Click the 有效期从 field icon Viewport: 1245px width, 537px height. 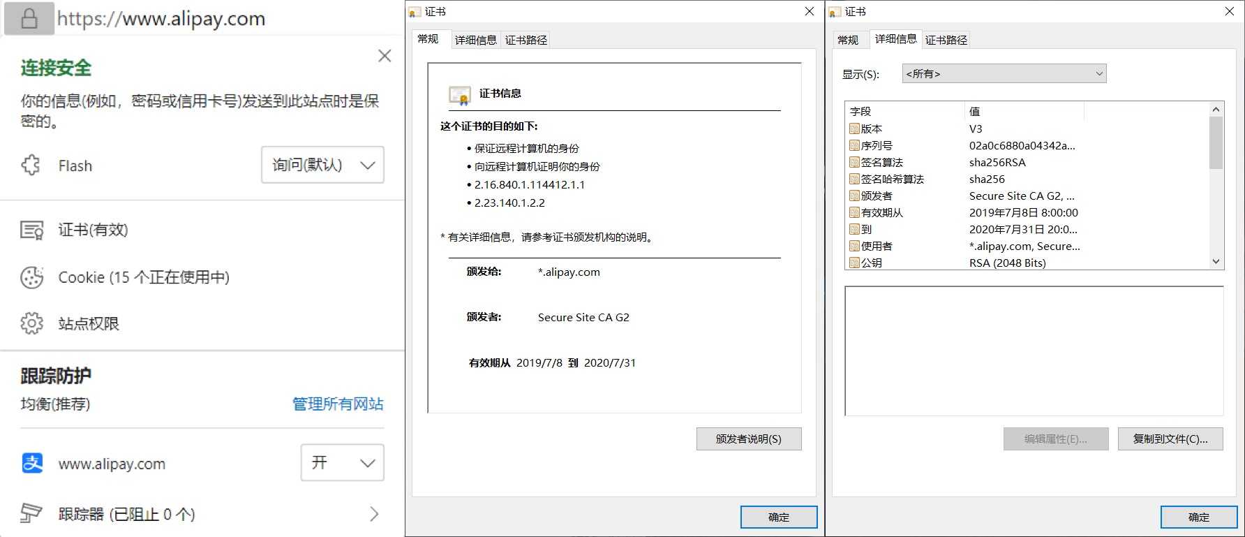(x=854, y=212)
